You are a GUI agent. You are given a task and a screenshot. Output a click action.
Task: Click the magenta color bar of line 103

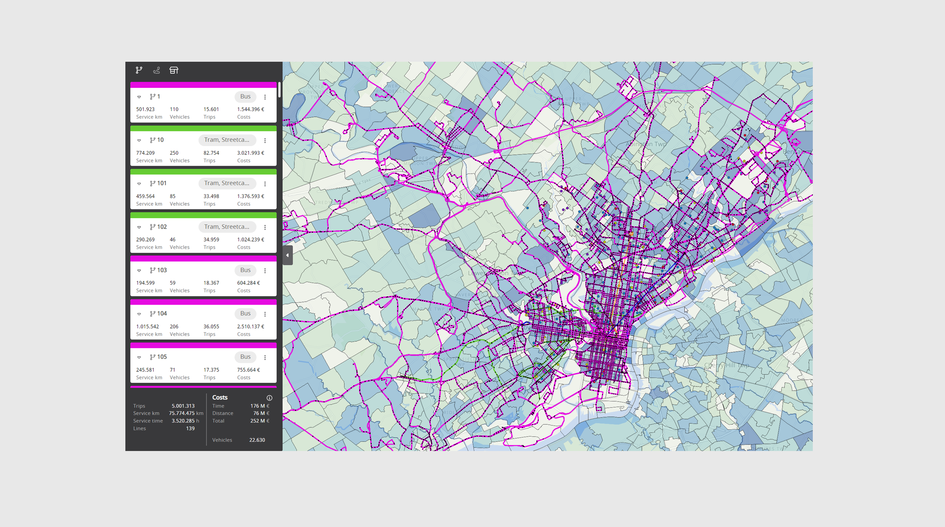click(x=203, y=259)
